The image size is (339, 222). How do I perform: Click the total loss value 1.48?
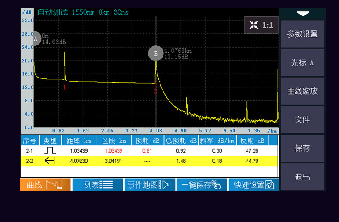point(181,161)
